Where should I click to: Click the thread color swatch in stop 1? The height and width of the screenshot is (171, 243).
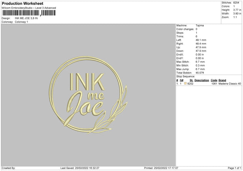click(185, 83)
